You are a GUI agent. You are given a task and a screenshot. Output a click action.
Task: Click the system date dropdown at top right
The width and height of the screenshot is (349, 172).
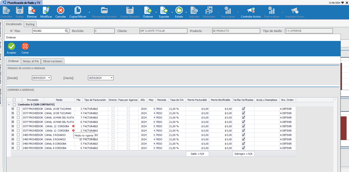click(x=342, y=3)
